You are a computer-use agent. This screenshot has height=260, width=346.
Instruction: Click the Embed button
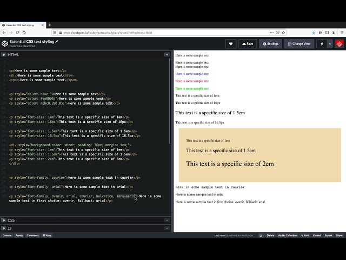click(317, 236)
